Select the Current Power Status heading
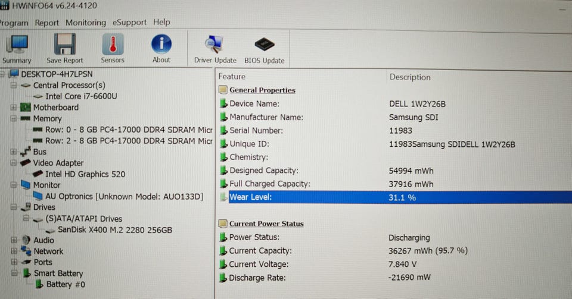 pyautogui.click(x=266, y=224)
